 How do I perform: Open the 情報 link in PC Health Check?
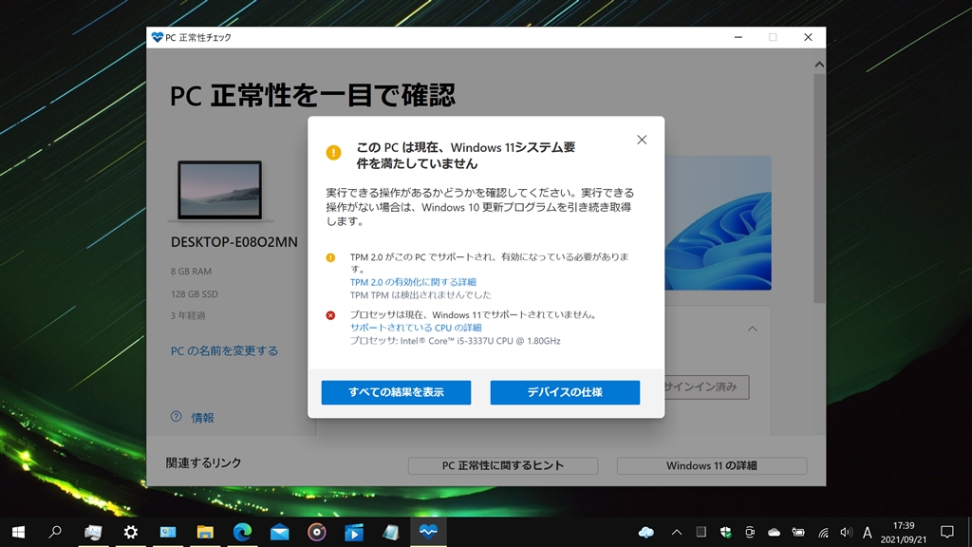pyautogui.click(x=202, y=418)
